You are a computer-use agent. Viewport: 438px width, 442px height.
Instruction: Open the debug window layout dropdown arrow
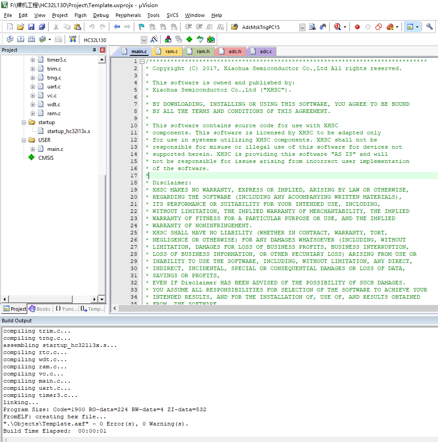[x=417, y=27]
